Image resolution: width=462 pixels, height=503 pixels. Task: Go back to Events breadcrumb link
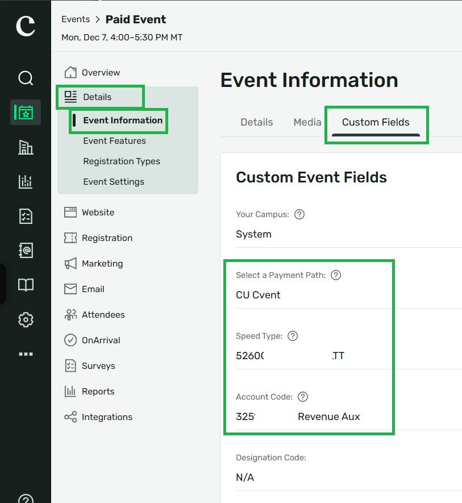76,19
